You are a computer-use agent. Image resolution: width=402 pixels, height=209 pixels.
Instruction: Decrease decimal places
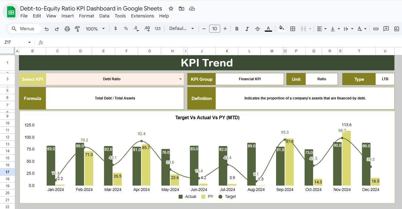click(136, 29)
